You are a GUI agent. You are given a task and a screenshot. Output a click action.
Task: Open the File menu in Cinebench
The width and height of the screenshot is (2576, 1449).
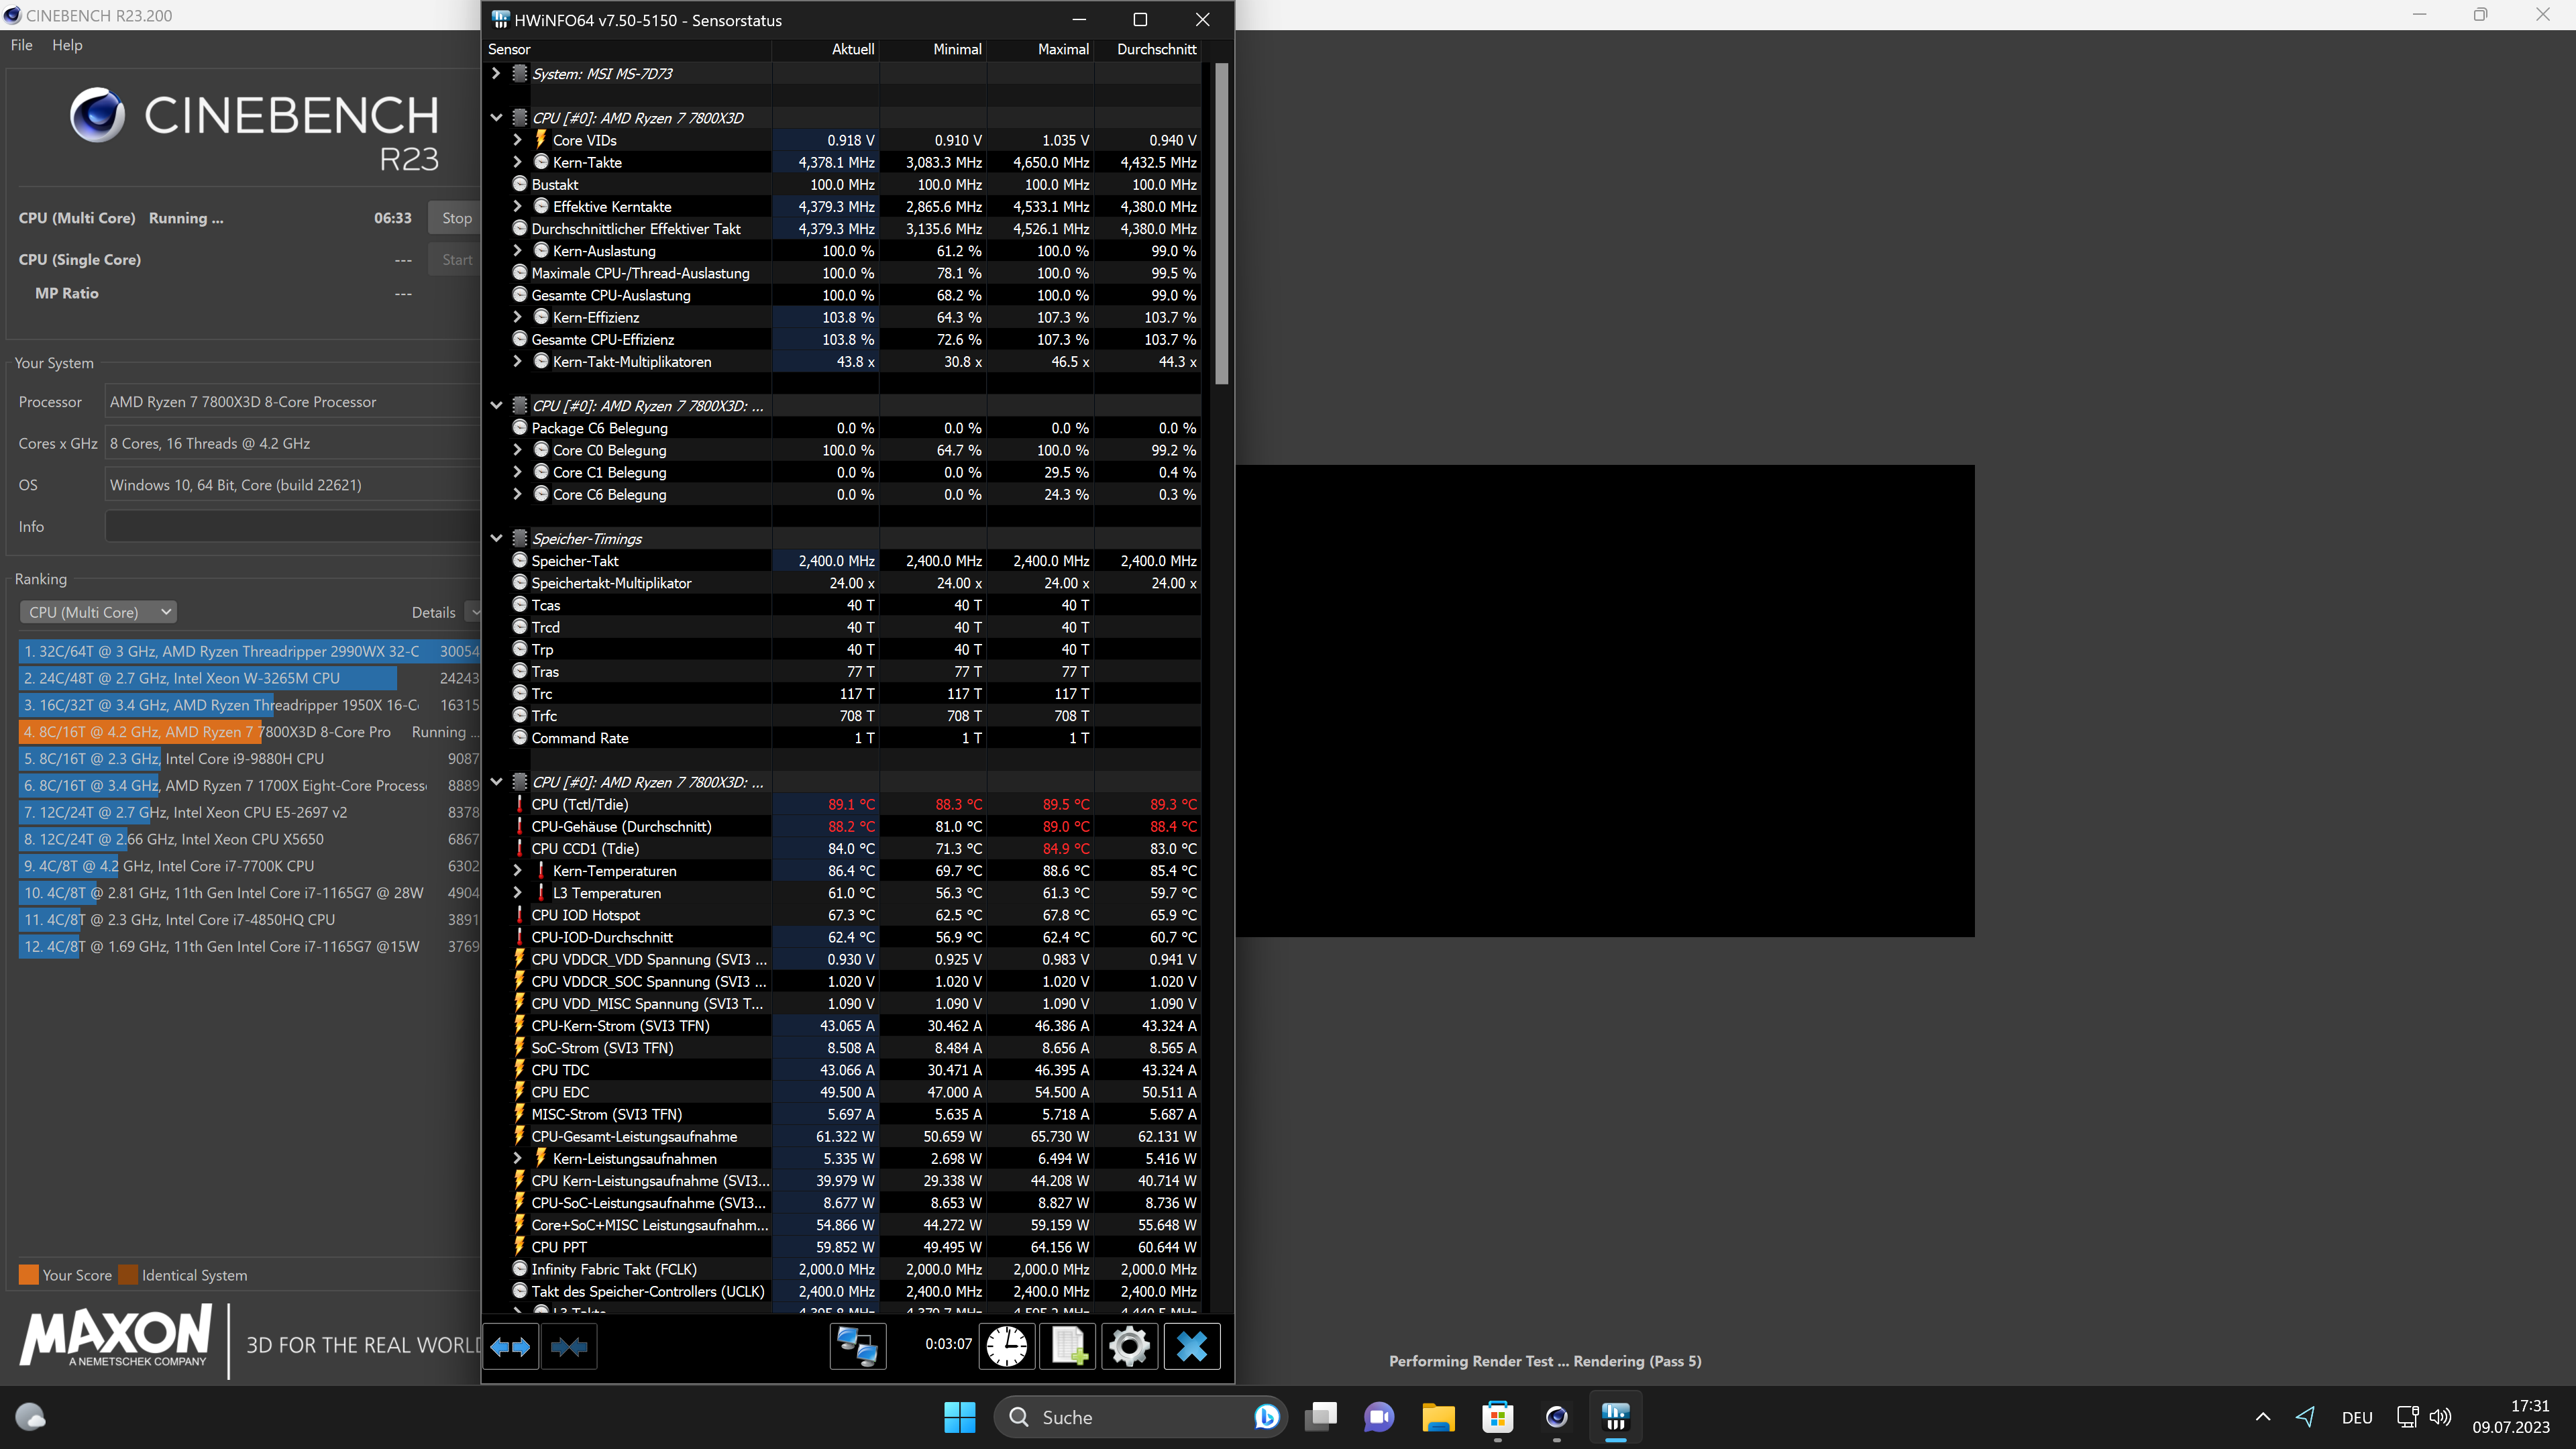(x=21, y=45)
